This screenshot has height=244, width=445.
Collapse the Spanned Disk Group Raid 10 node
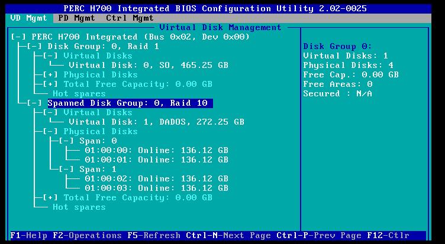pos(34,103)
